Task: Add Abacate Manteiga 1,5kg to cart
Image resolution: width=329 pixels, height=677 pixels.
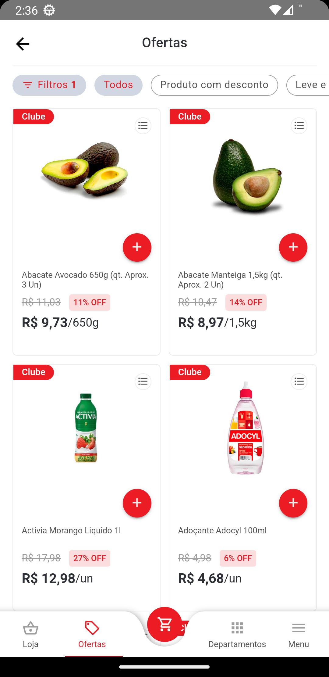Action: coord(293,247)
